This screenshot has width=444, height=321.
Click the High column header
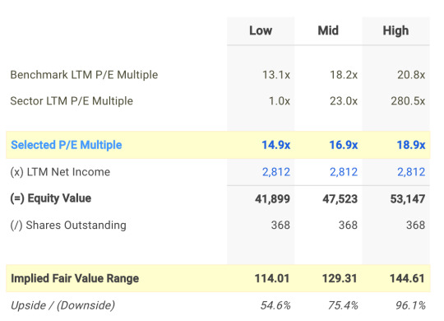click(395, 30)
